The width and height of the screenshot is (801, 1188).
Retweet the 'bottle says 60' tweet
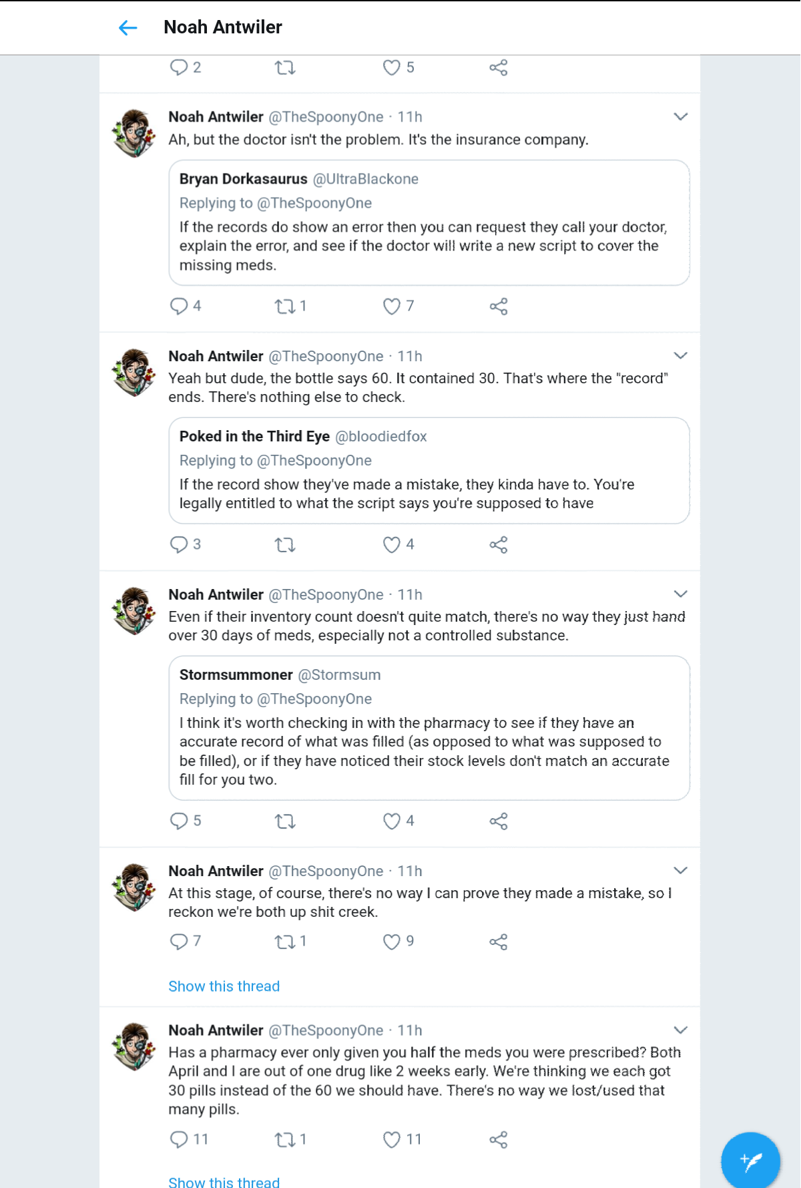pyautogui.click(x=285, y=545)
